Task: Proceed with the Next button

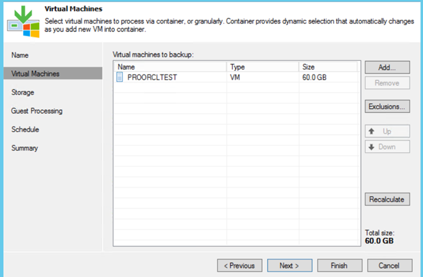Action: click(289, 265)
